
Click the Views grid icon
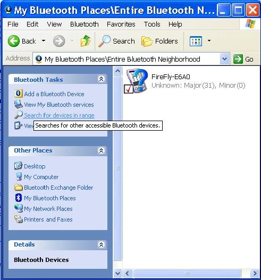(196, 41)
